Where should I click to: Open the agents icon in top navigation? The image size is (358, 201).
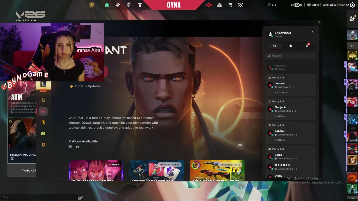pyautogui.click(x=129, y=5)
